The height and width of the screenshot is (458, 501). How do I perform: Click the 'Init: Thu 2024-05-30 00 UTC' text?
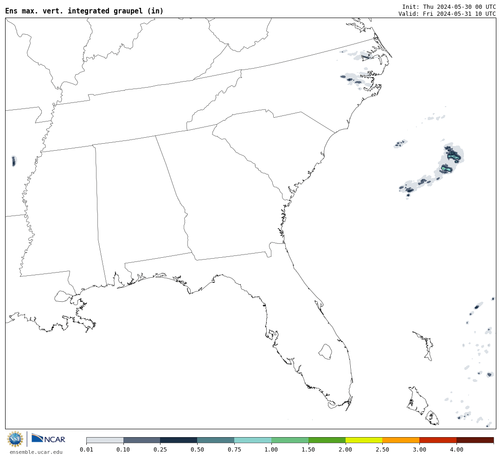449,6
